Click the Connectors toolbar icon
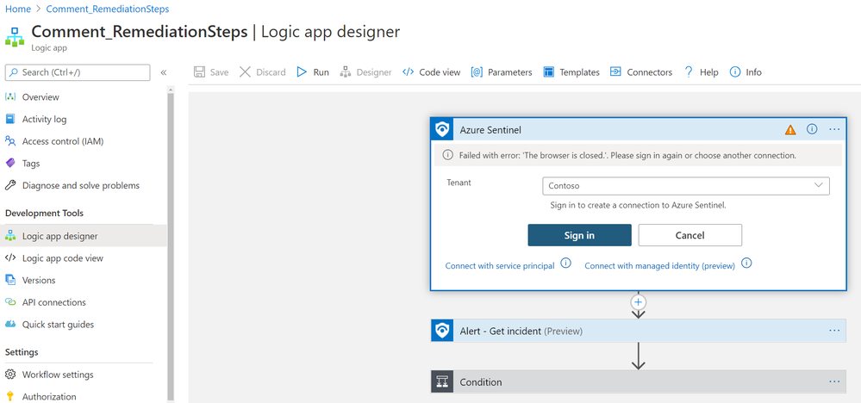Image resolution: width=861 pixels, height=403 pixels. (615, 71)
